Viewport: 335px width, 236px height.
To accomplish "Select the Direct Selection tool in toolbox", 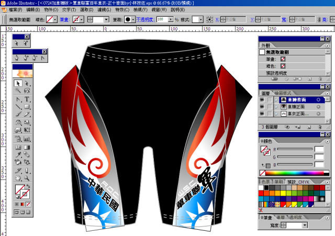I will click(x=27, y=83).
